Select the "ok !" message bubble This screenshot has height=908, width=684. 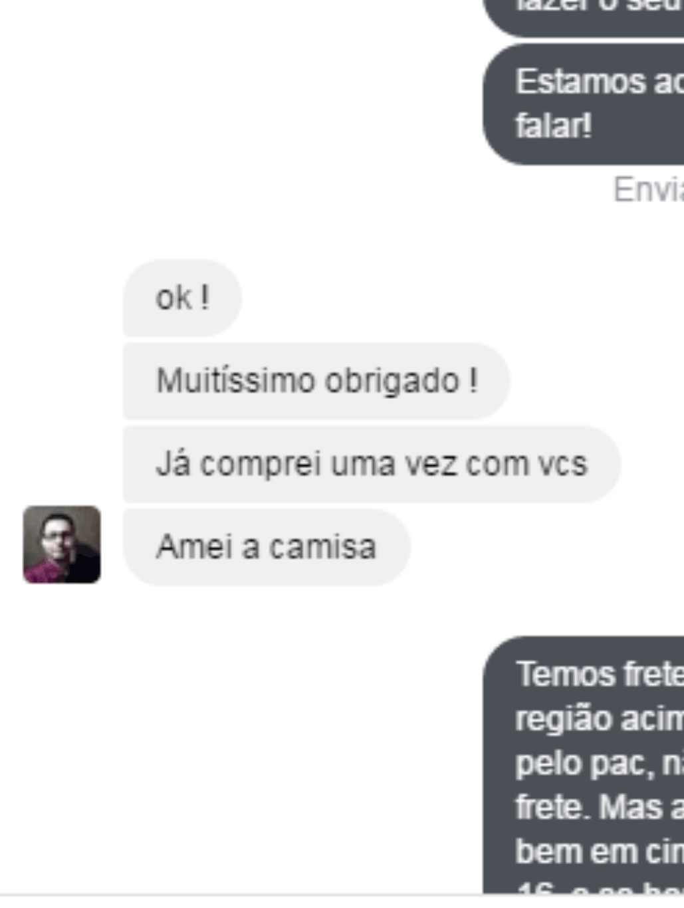click(182, 298)
